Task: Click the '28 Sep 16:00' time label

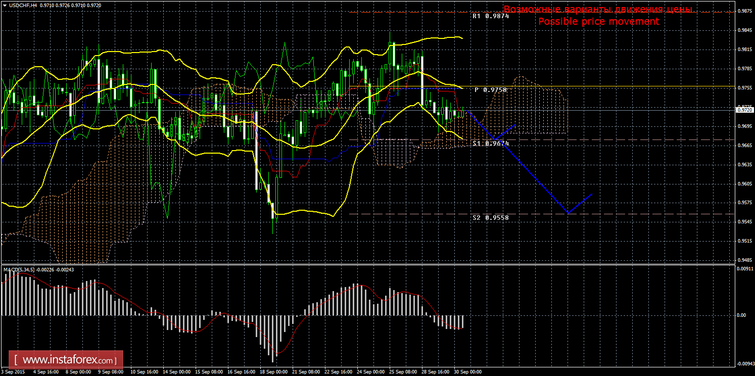Action: tap(435, 371)
